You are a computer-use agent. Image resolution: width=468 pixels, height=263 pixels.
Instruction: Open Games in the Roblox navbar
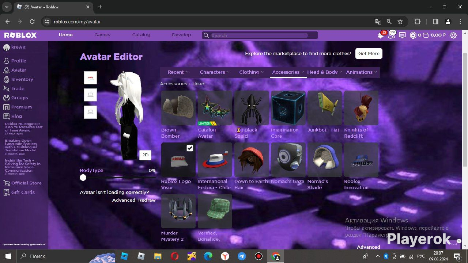point(102,35)
